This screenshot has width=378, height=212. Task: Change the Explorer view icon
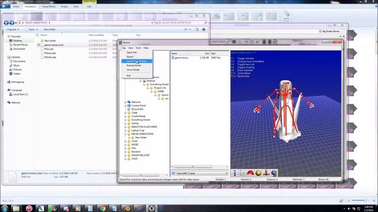coord(186,29)
